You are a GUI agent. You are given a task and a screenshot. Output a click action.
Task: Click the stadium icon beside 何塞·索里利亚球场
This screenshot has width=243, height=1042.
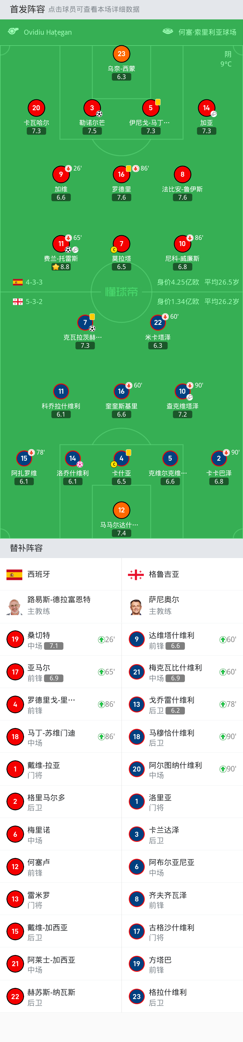pos(168,31)
